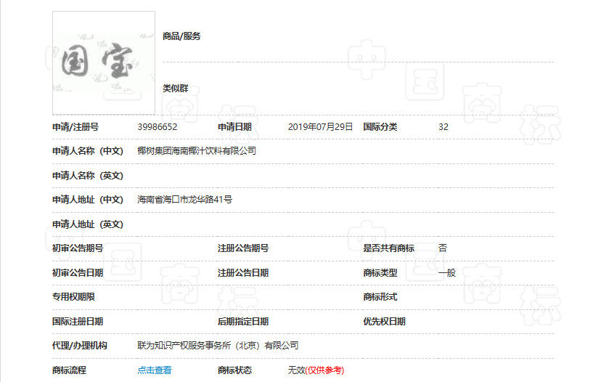Click the 申请人名称（中文）label
Screen dimensions: 593x382
88,151
